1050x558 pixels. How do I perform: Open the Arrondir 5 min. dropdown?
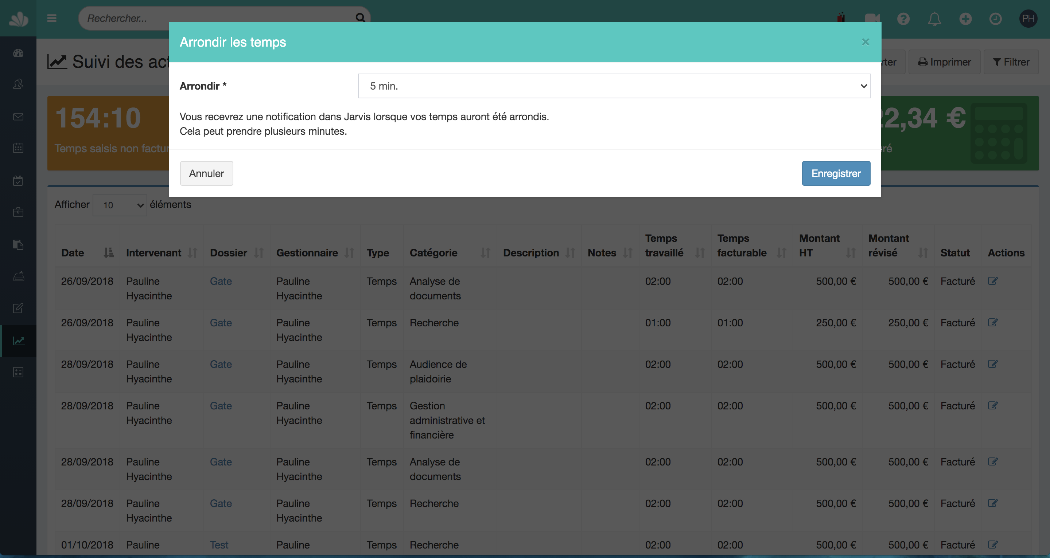tap(614, 86)
